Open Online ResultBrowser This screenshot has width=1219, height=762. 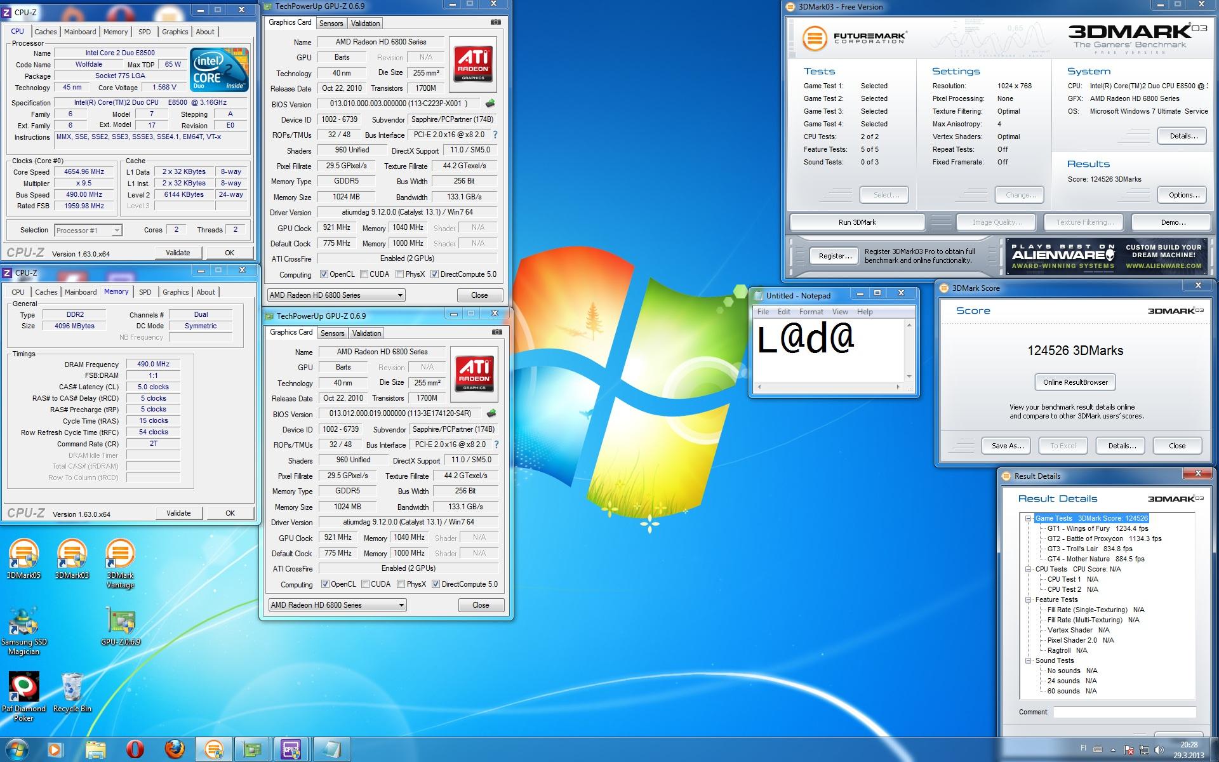point(1076,382)
